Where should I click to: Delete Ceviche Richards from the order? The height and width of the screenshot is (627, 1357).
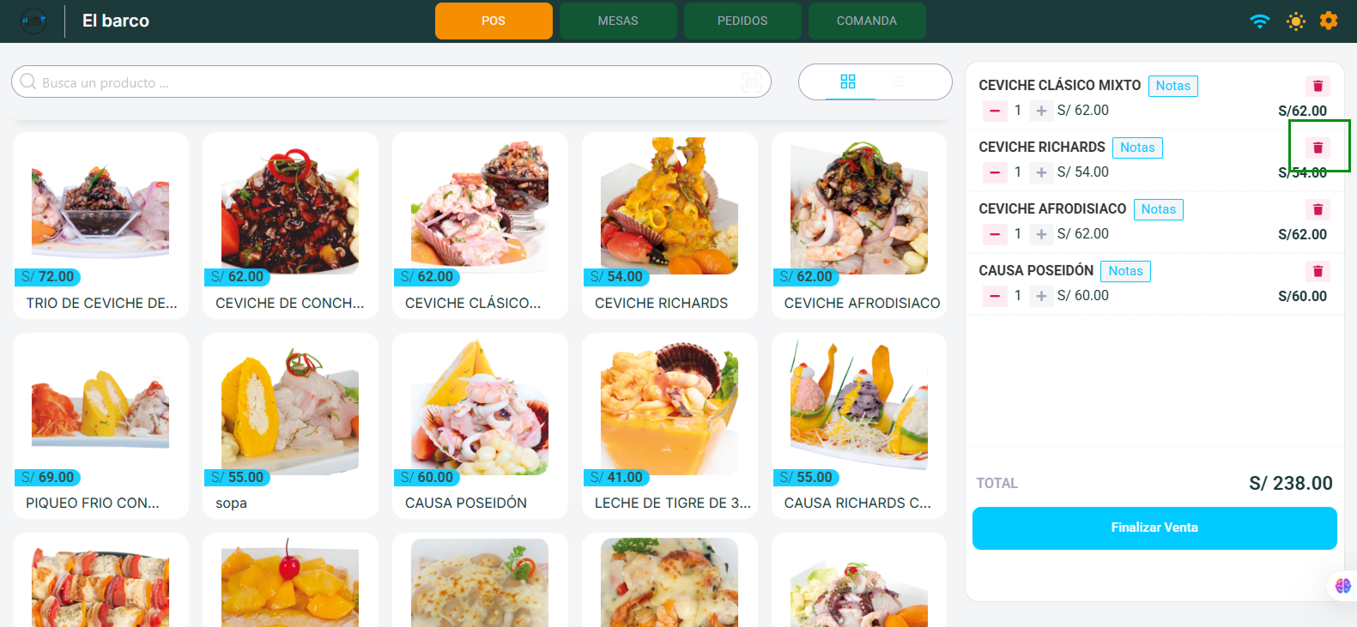point(1318,148)
